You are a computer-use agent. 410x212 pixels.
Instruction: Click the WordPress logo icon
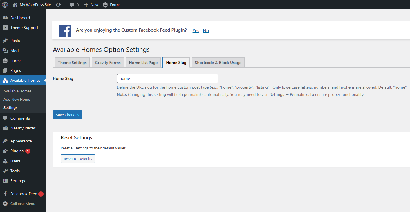5,5
